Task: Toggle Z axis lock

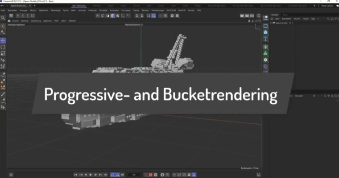Action: [x=28, y=16]
